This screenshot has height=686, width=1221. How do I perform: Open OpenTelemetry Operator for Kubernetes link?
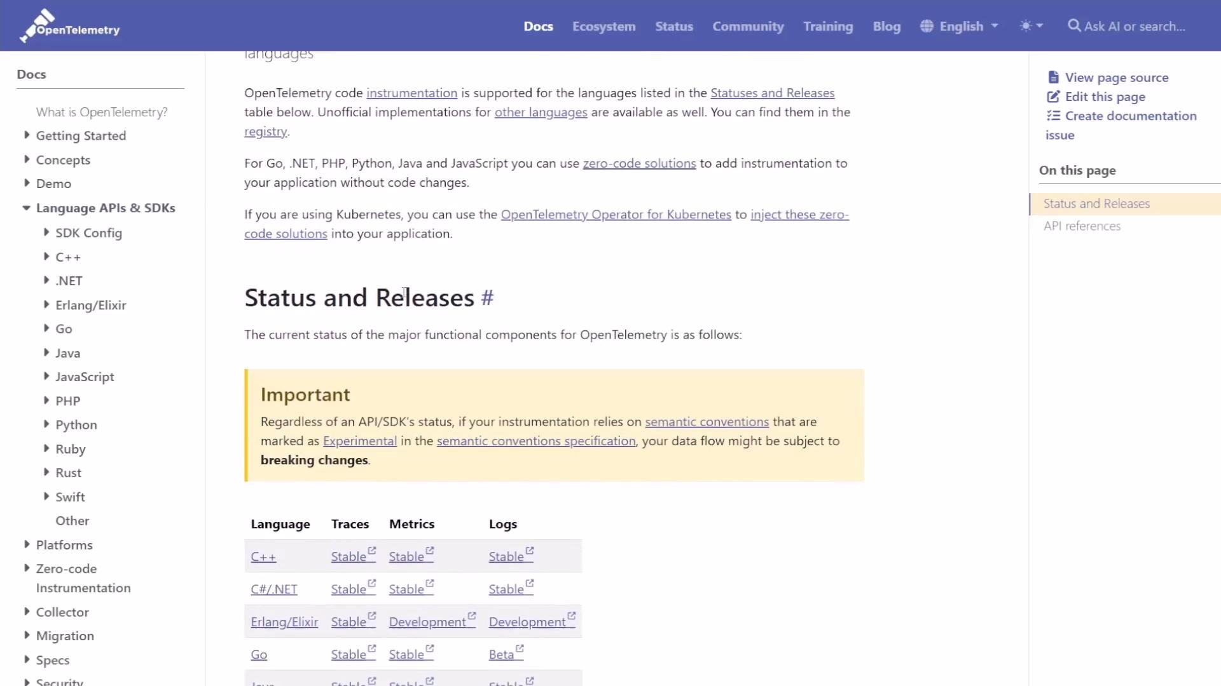click(x=616, y=215)
